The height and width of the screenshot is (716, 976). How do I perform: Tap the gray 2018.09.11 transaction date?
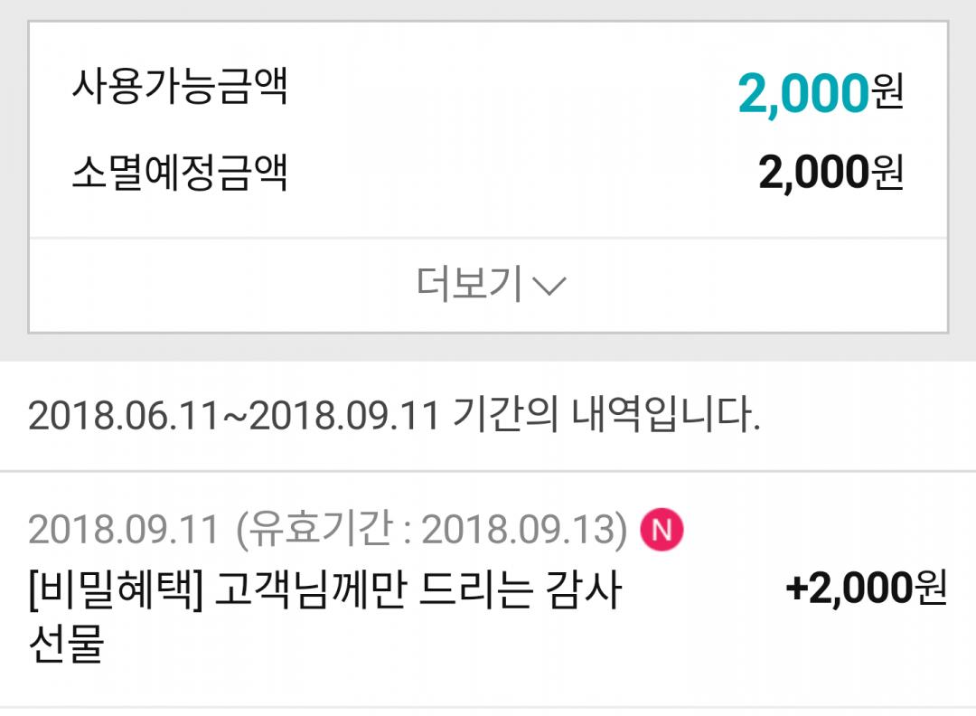click(x=123, y=530)
